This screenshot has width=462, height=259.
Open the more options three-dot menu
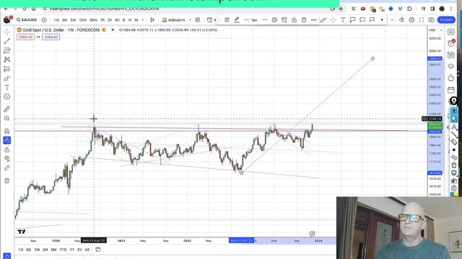(314, 20)
